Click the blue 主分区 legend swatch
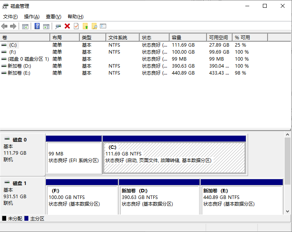292x232 pixels. point(27,219)
